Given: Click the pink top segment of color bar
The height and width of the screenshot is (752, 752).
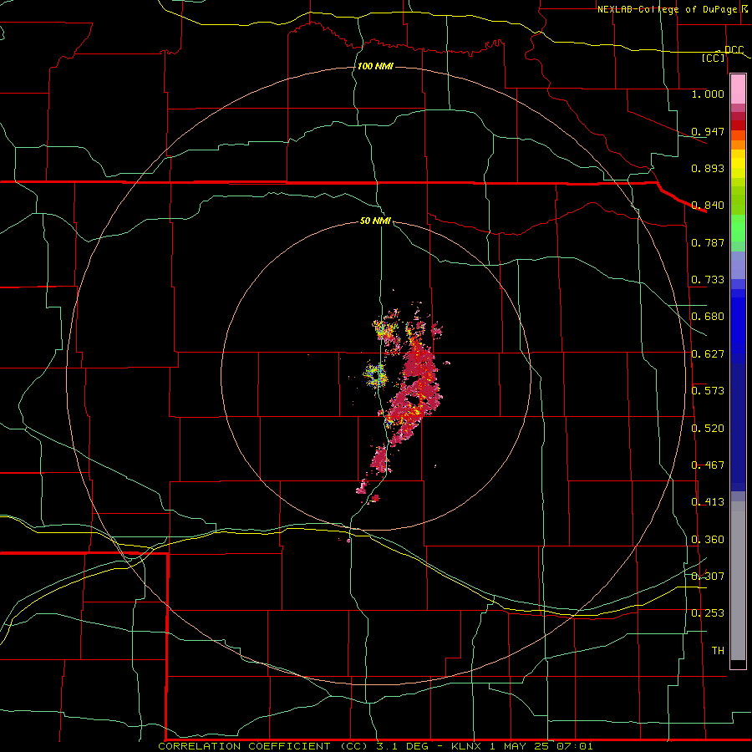Looking at the screenshot, I should pyautogui.click(x=738, y=89).
